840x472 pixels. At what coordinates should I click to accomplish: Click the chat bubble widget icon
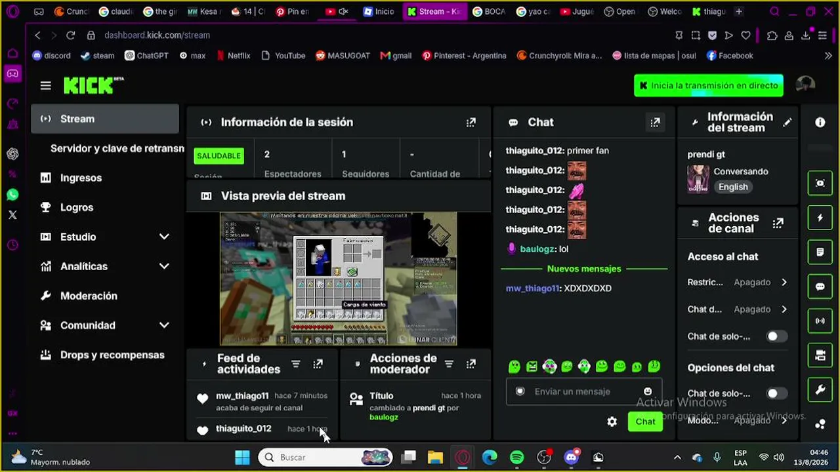click(820, 286)
